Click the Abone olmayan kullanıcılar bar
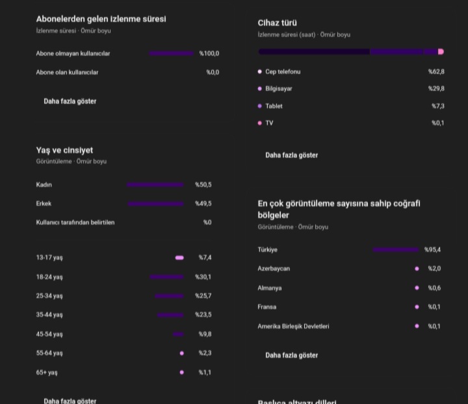 click(x=172, y=53)
